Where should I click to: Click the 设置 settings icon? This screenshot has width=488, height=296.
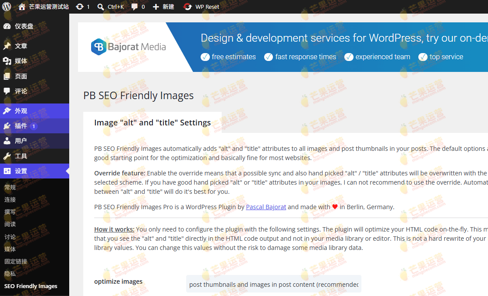(7, 171)
